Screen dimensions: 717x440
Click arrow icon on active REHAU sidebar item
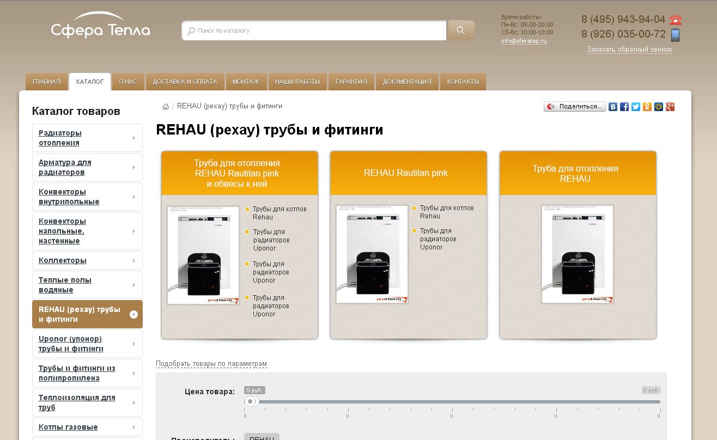(x=133, y=314)
